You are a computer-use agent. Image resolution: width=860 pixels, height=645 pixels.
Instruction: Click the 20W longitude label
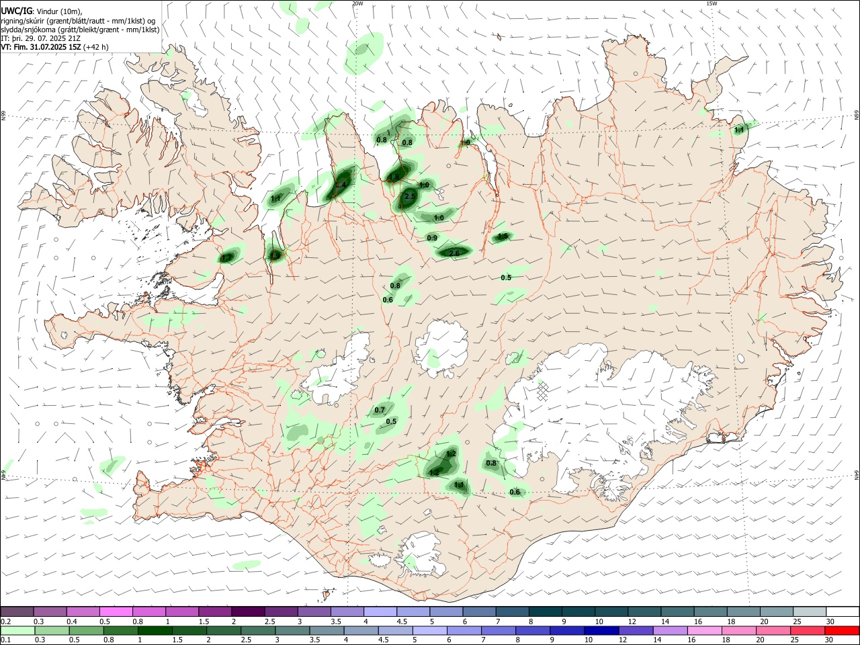click(357, 3)
